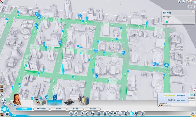Select the bus terminal building
196x117 pixels.
pyautogui.click(x=84, y=100)
